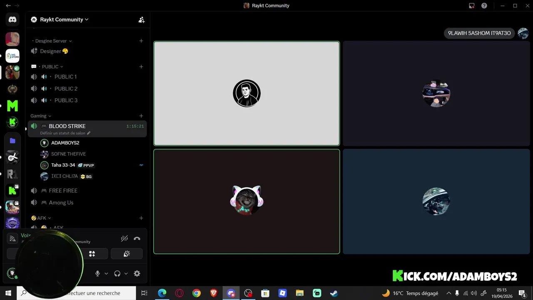Join the PUBLIC 2 voice channel
The height and width of the screenshot is (300, 533).
87,88
